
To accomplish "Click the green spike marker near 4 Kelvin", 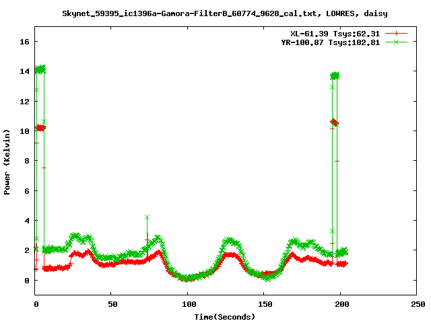I will (147, 217).
